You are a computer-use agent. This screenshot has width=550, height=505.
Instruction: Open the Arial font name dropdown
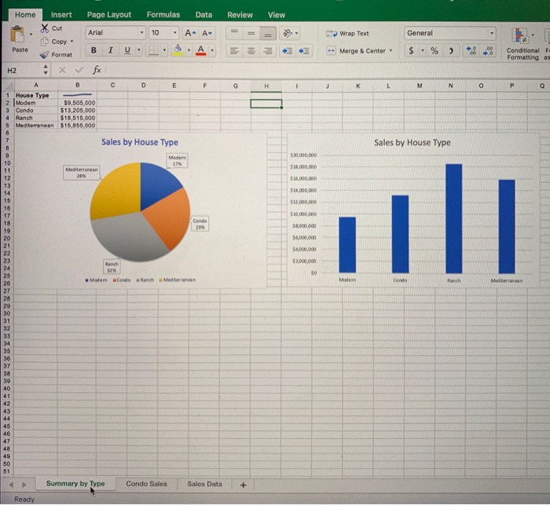click(141, 33)
